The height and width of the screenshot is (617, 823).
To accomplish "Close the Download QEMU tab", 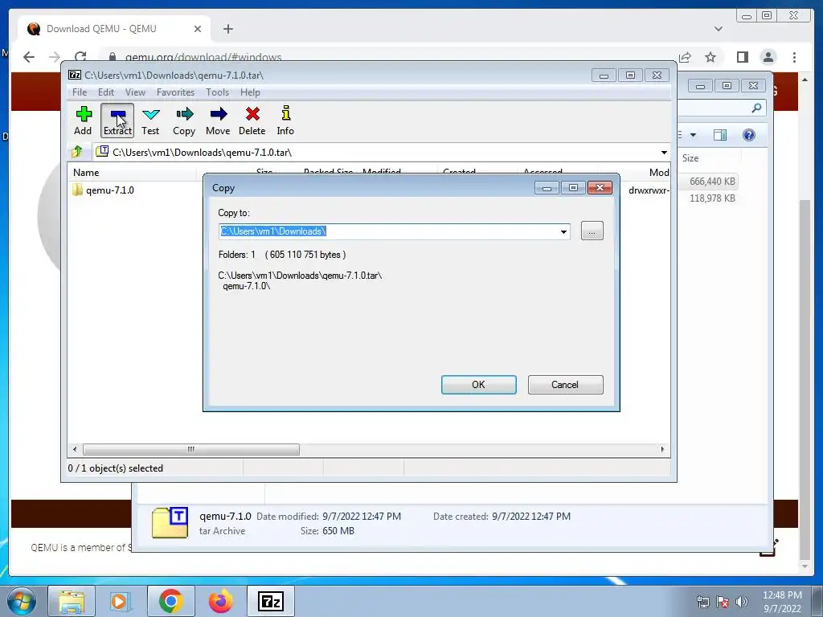I will coord(198,29).
